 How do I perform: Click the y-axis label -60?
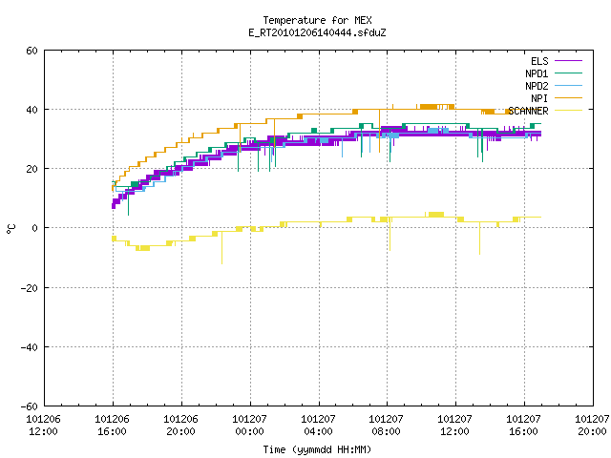[x=30, y=406]
